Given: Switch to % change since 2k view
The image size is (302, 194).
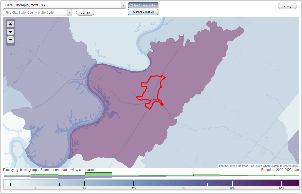Looking at the screenshot, I should coord(143,12).
